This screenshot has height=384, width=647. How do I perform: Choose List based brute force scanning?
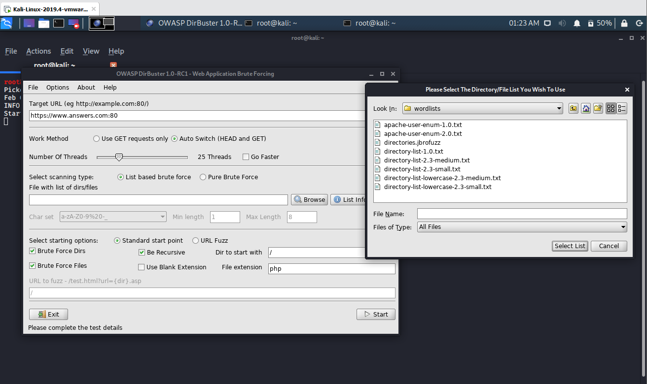(154, 177)
